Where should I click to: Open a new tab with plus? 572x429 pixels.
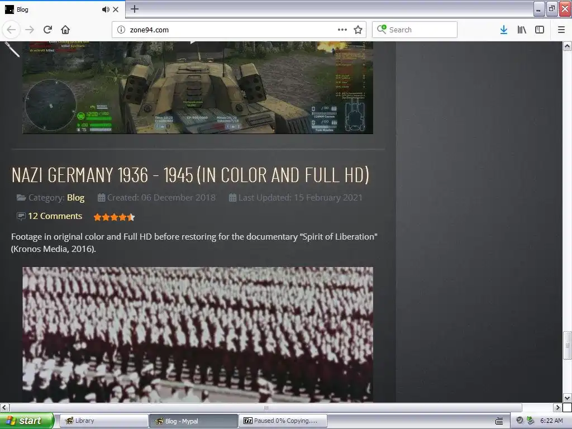click(135, 9)
